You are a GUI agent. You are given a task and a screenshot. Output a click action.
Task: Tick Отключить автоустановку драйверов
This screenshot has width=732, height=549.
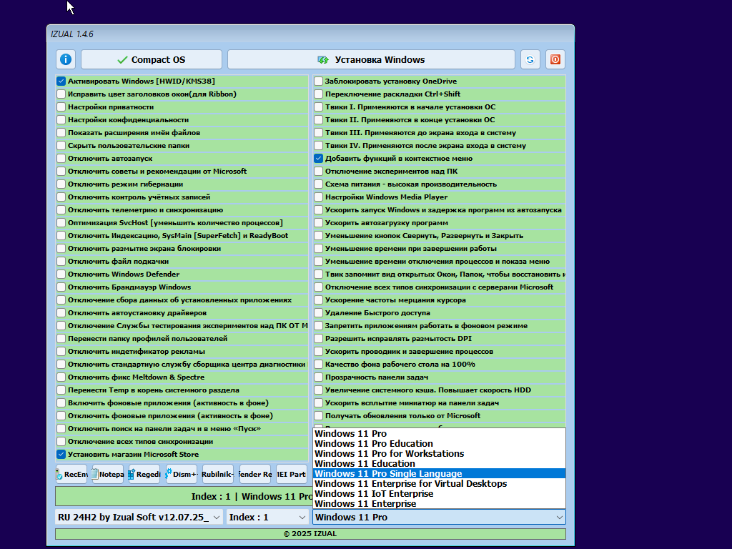pyautogui.click(x=61, y=313)
